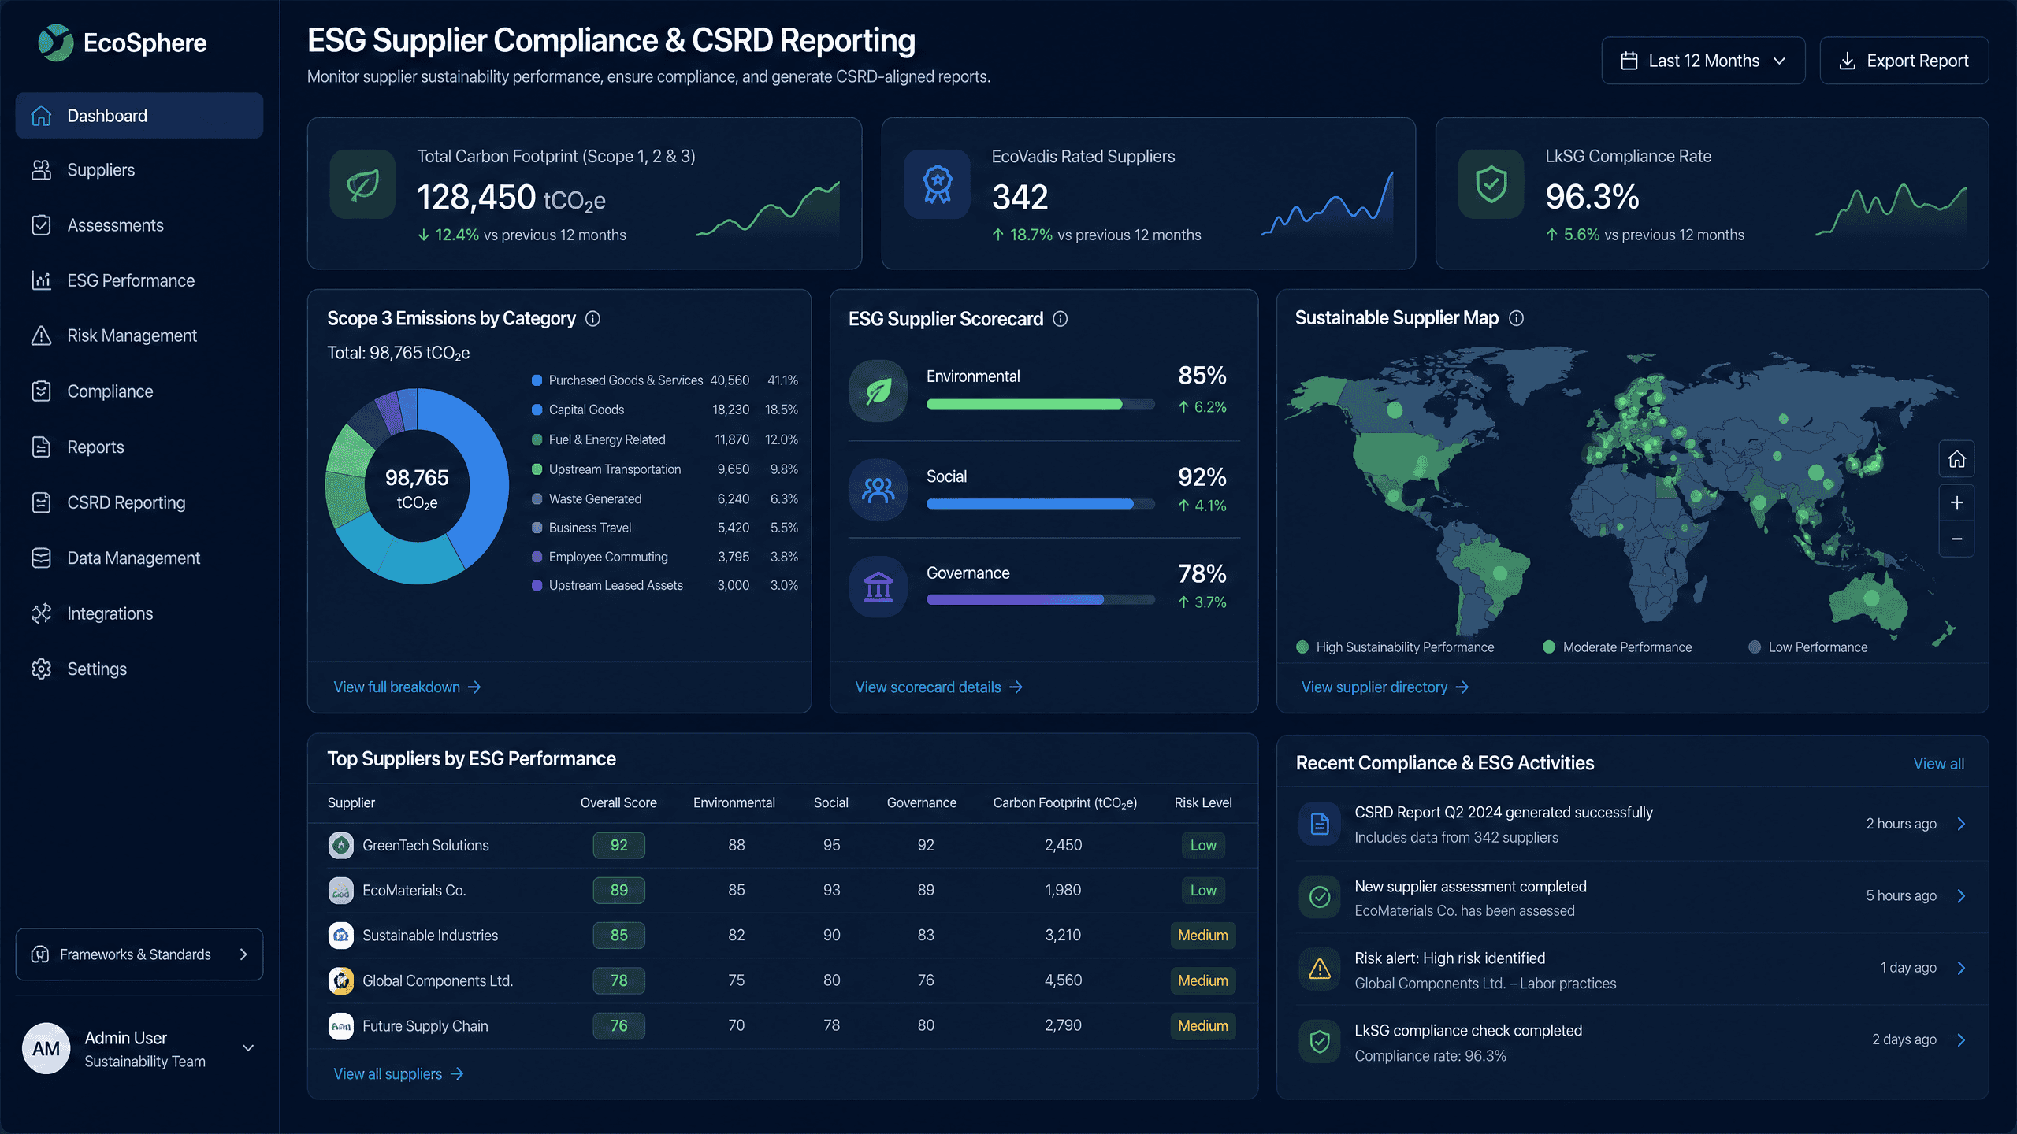Image resolution: width=2017 pixels, height=1134 pixels.
Task: Click the EcoSphere logo icon
Action: pyautogui.click(x=56, y=43)
